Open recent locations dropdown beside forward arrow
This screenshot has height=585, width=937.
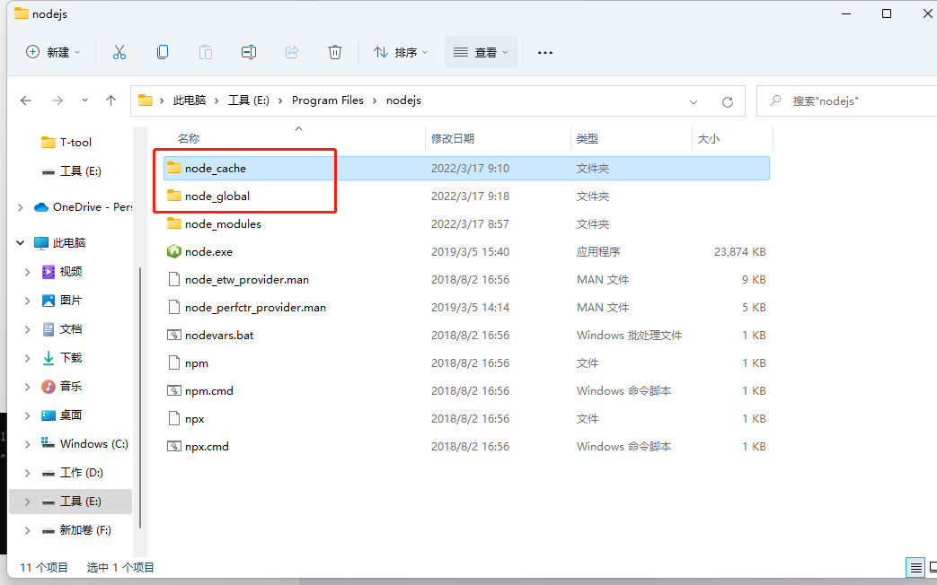(x=84, y=100)
